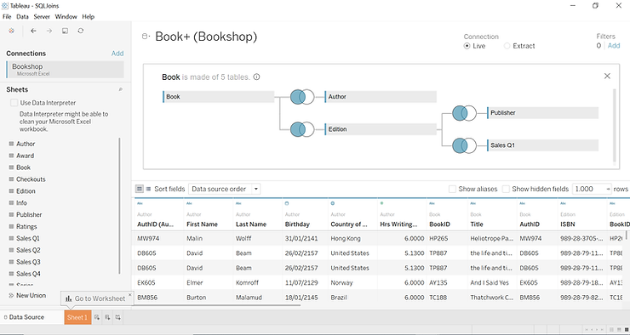
Task: Click the search sheets magnifier icon
Action: pos(120,90)
